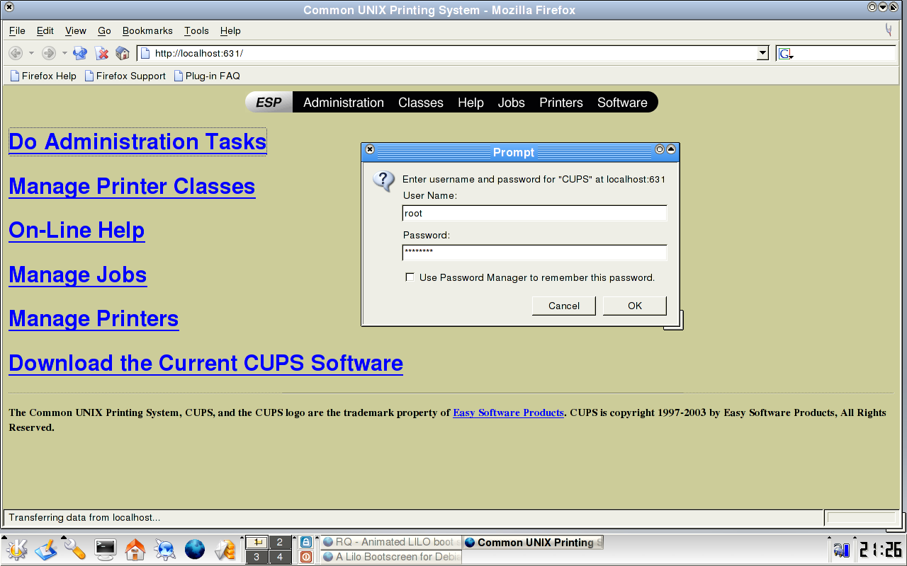Open the Edit menu
Image resolution: width=907 pixels, height=566 pixels.
pos(45,30)
